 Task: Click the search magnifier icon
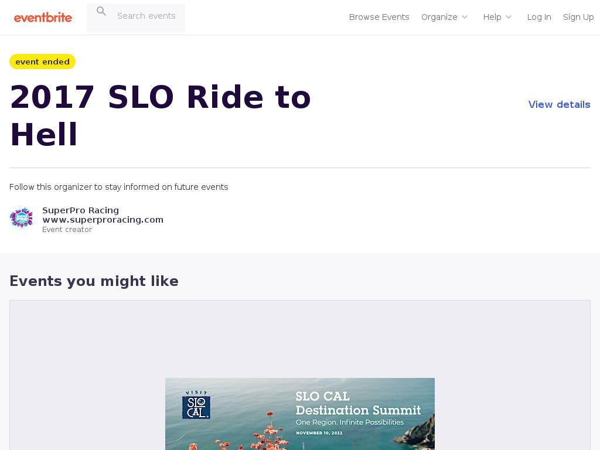[x=101, y=12]
